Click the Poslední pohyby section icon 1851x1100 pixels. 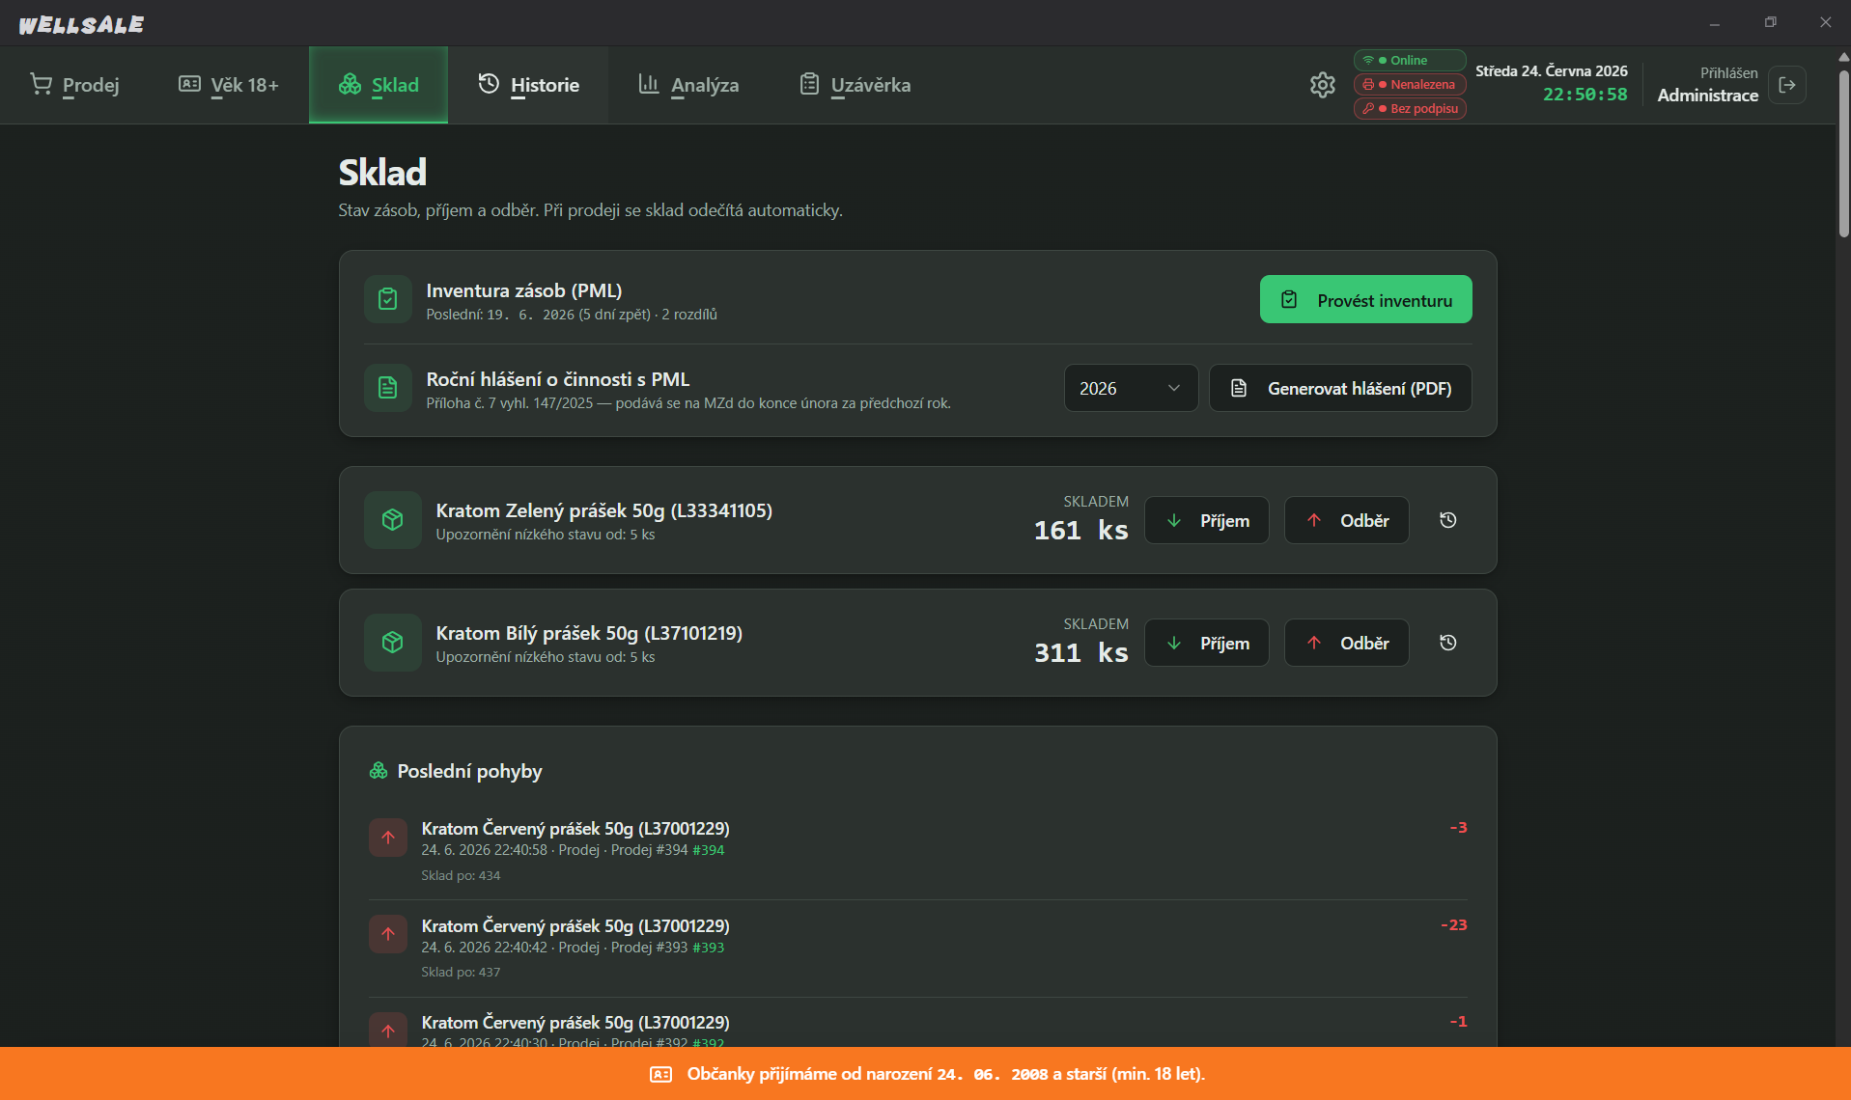point(379,771)
